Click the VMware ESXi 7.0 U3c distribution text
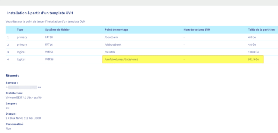Screen dimensions: 278x133 coord(24,97)
